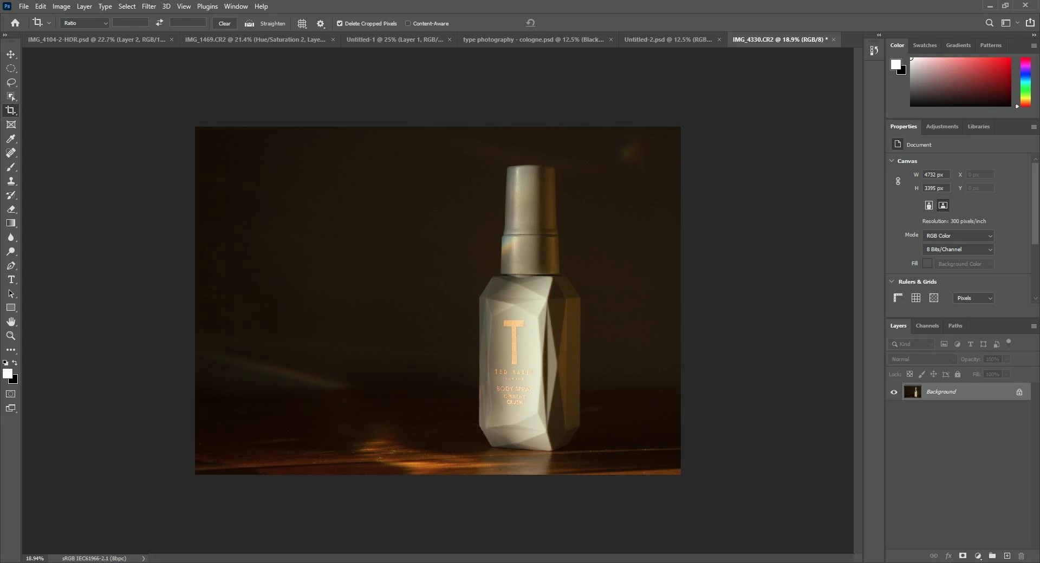Open the Pixels ruler units dropdown

click(973, 298)
